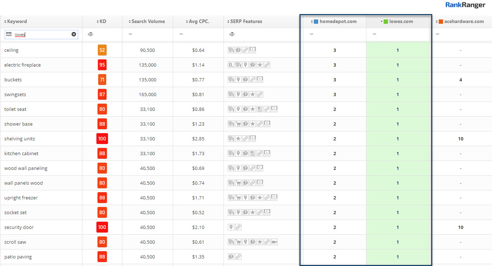Open the homedepot.com filter operator menu
Viewport: 492px width, 266px height.
tap(311, 34)
